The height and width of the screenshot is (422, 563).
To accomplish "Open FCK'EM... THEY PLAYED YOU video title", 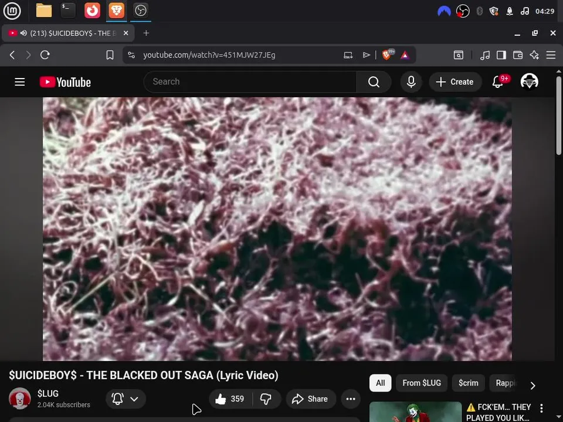I will point(498,412).
